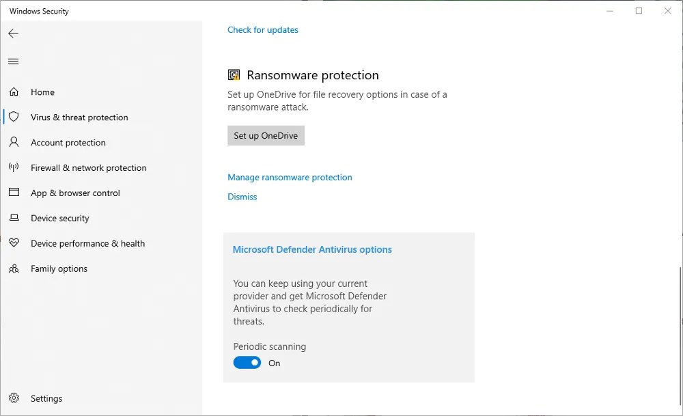Image resolution: width=683 pixels, height=416 pixels.
Task: Click the back arrow navigation icon
Action: tap(13, 33)
